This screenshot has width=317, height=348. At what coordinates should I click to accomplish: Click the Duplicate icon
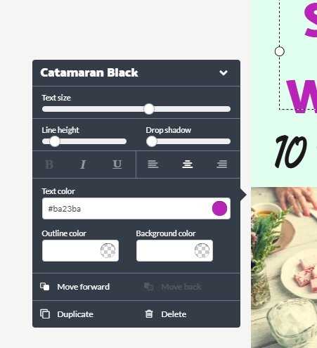click(45, 314)
